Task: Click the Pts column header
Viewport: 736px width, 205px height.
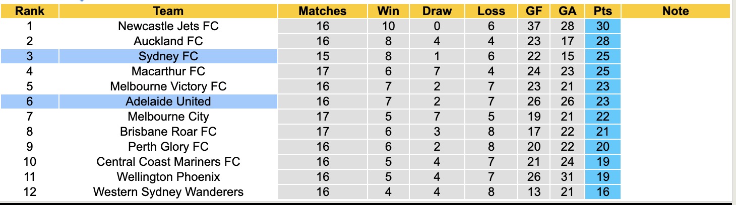Action: coord(603,11)
